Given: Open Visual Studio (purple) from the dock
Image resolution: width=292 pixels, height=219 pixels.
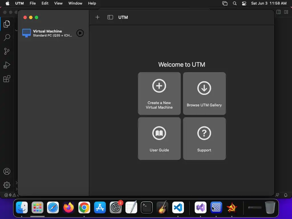Looking at the screenshot, I should click(200, 208).
